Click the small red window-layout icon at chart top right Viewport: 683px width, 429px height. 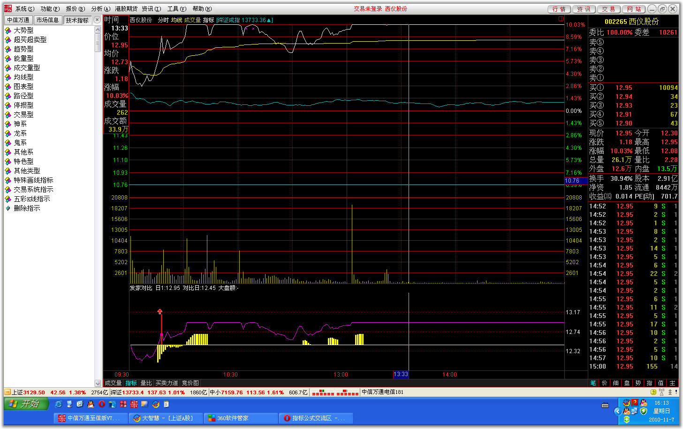(x=561, y=19)
